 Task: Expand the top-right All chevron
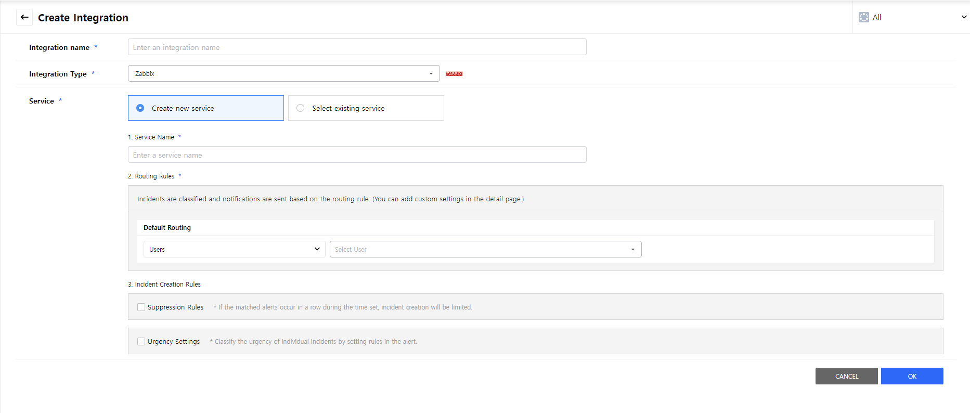click(x=963, y=17)
